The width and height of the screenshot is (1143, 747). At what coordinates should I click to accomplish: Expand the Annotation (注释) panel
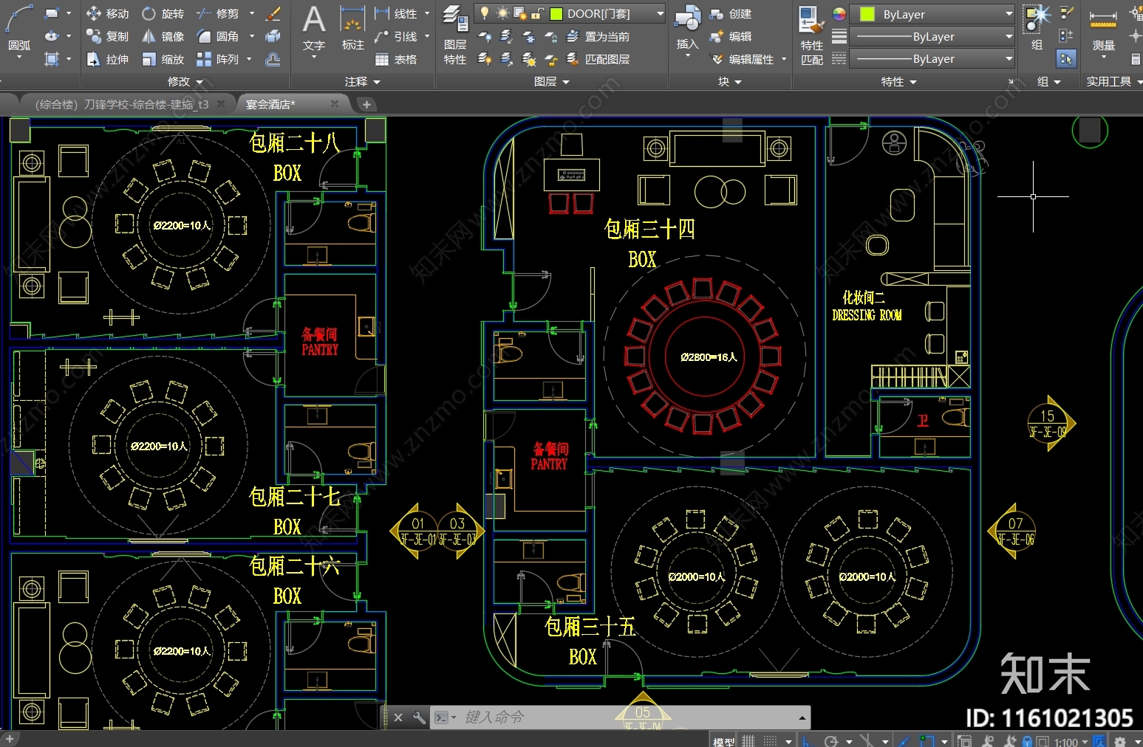point(362,82)
